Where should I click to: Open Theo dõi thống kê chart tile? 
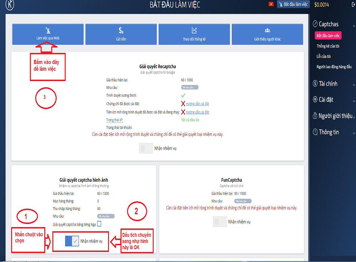click(194, 34)
